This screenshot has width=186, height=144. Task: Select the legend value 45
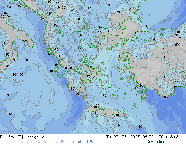pos(38,142)
